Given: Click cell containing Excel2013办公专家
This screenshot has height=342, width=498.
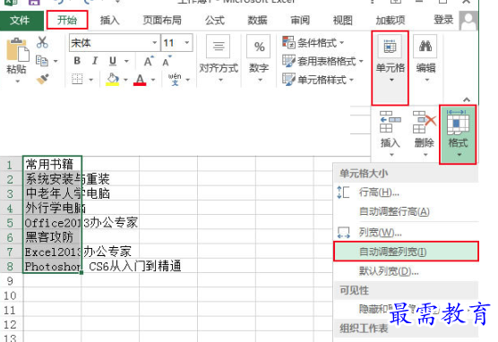Looking at the screenshot, I should coord(52,252).
